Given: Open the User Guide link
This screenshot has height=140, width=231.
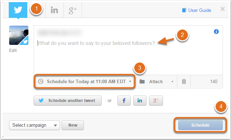Looking at the screenshot, I should click(199, 10).
